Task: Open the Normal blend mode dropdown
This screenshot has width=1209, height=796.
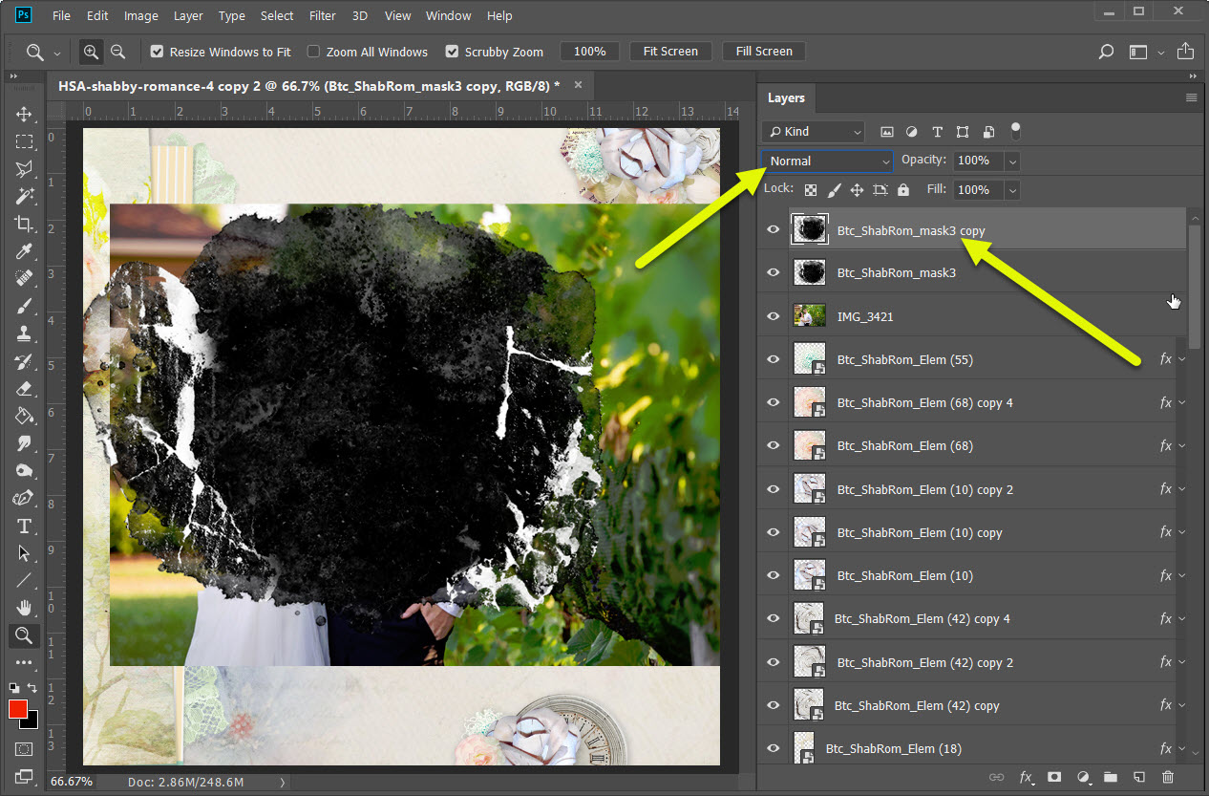Action: coord(828,161)
